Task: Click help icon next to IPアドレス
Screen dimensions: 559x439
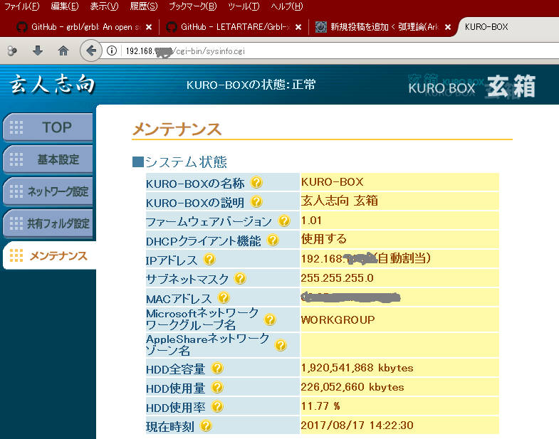Action: click(210, 260)
